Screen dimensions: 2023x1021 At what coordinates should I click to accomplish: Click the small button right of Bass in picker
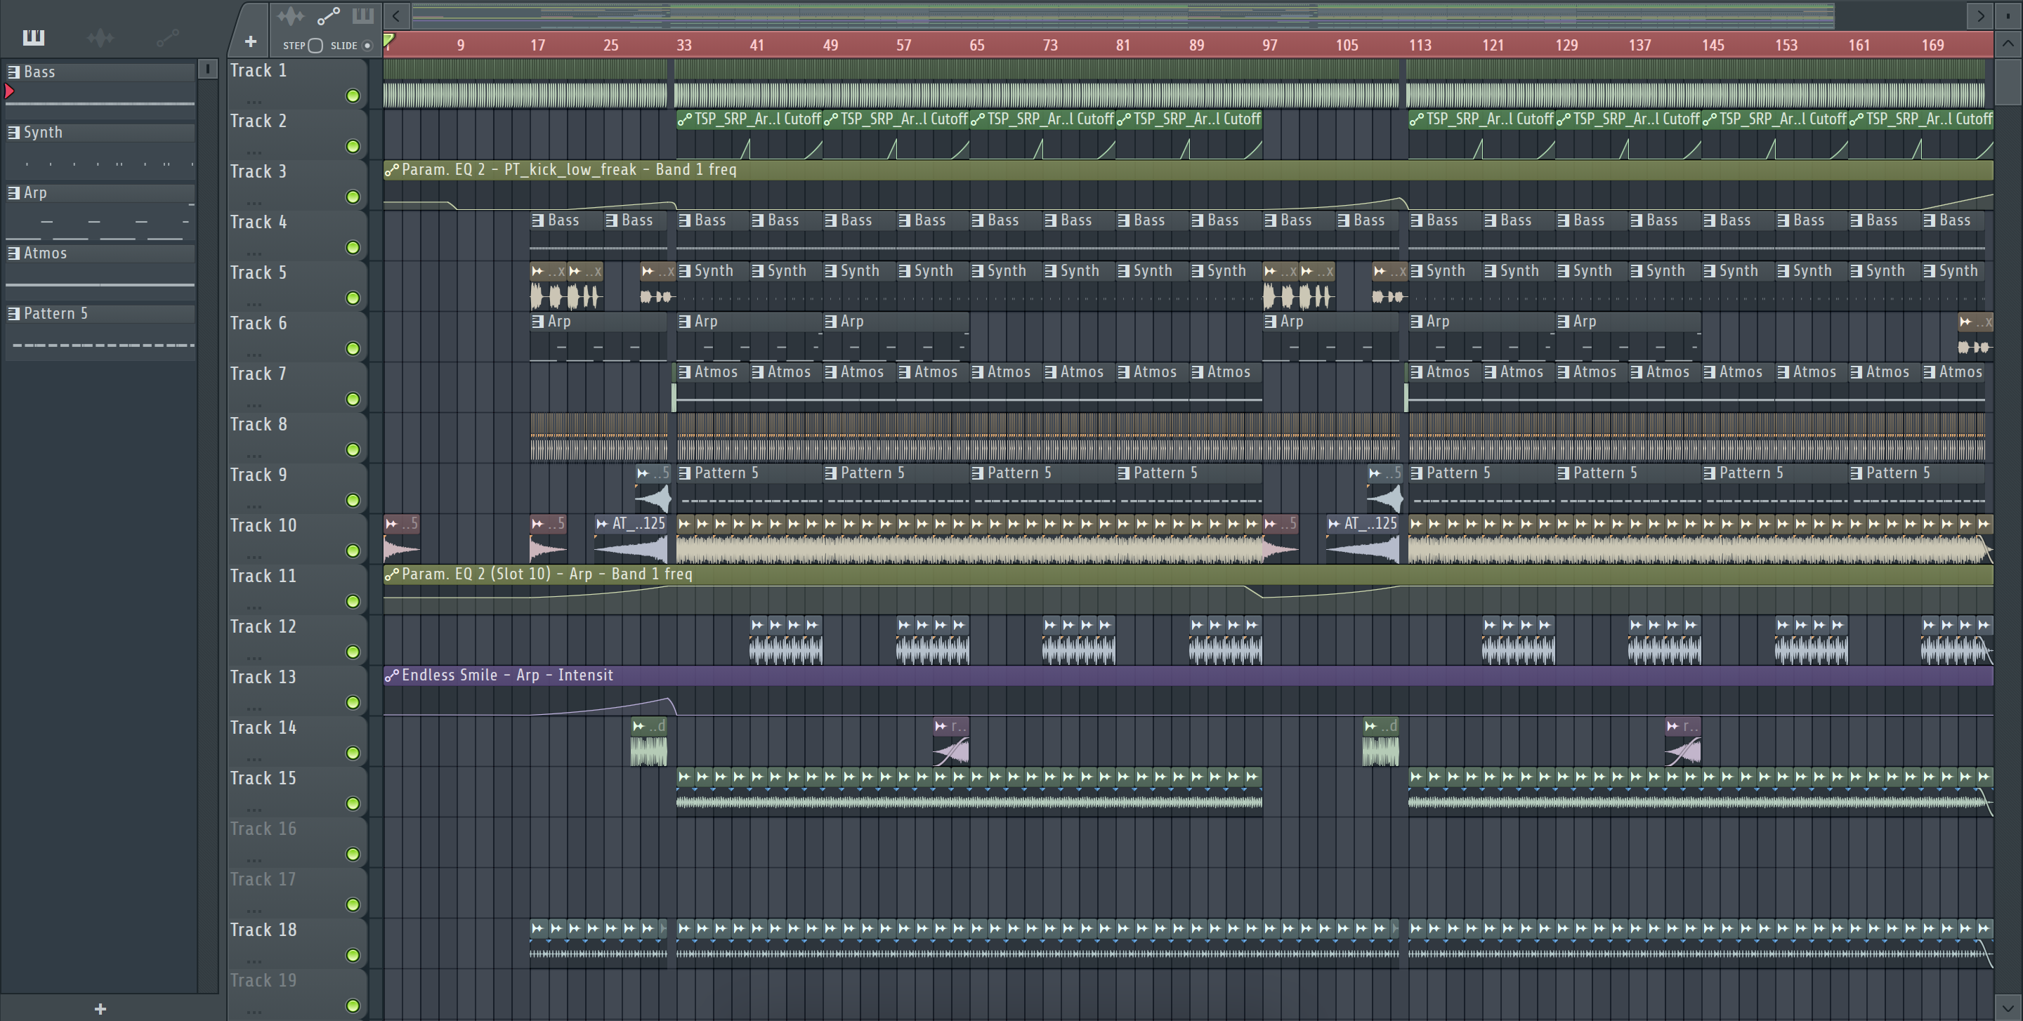pos(207,69)
